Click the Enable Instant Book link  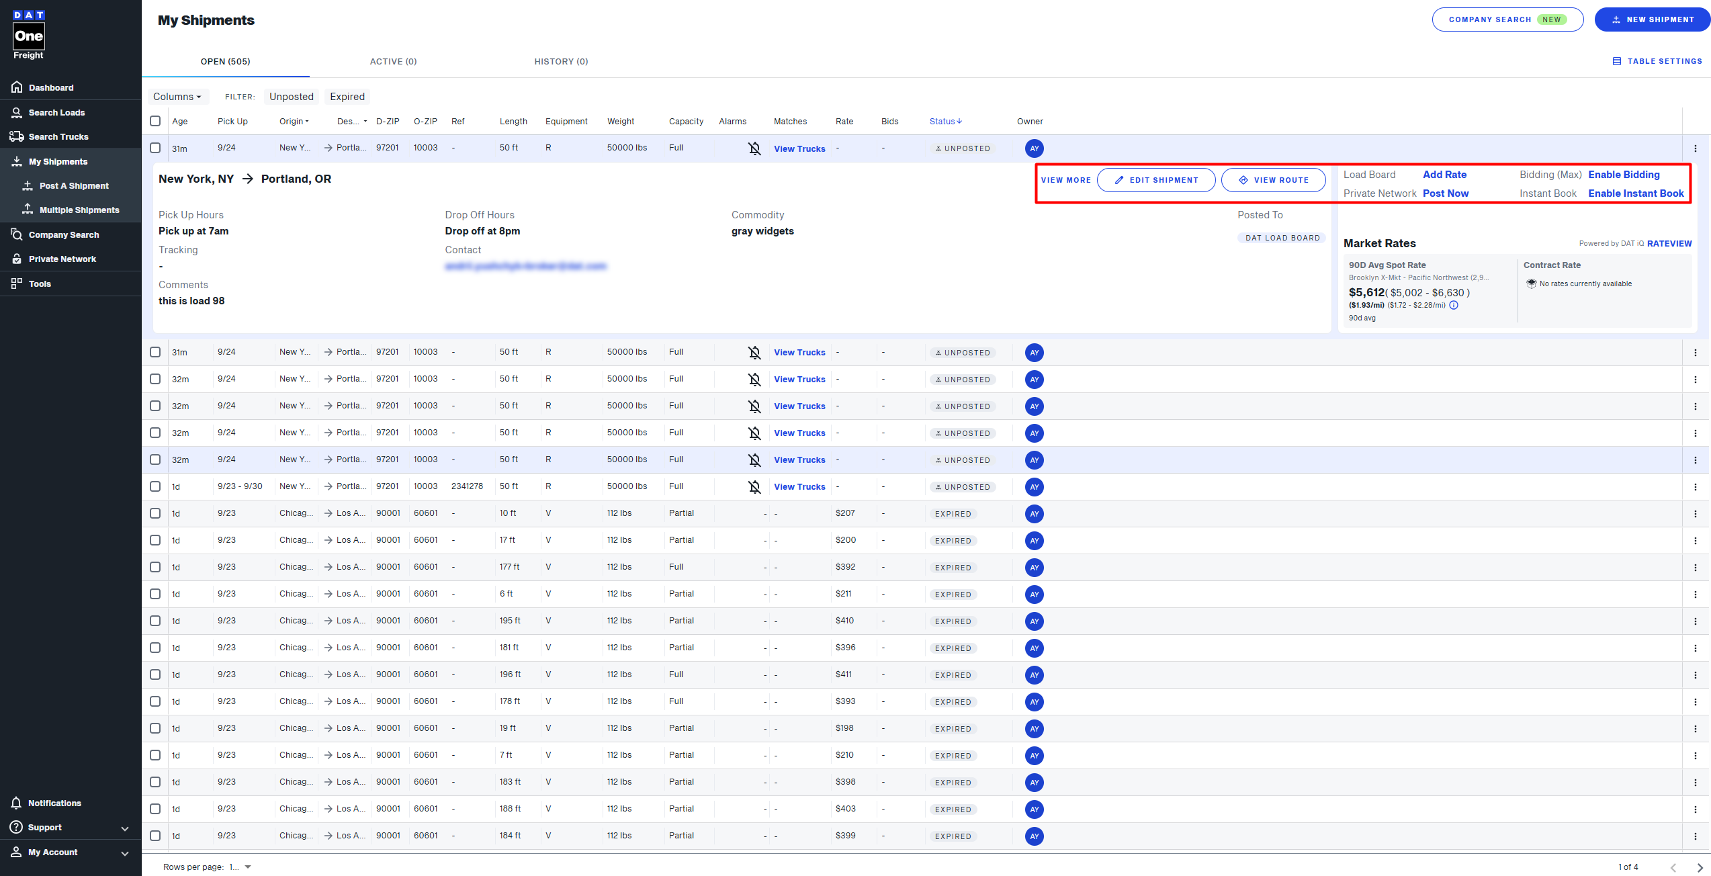tap(1635, 193)
